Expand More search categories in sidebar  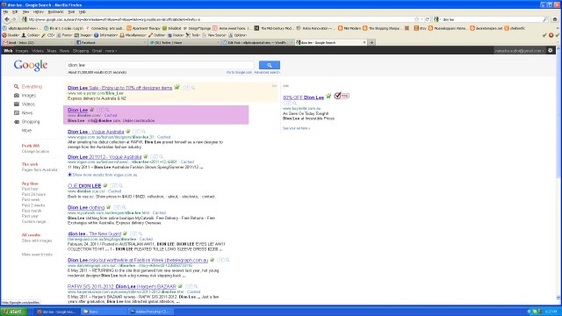pyautogui.click(x=26, y=131)
